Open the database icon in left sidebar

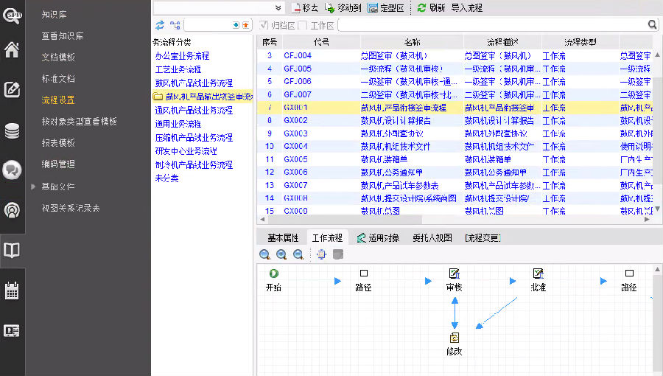[12, 131]
